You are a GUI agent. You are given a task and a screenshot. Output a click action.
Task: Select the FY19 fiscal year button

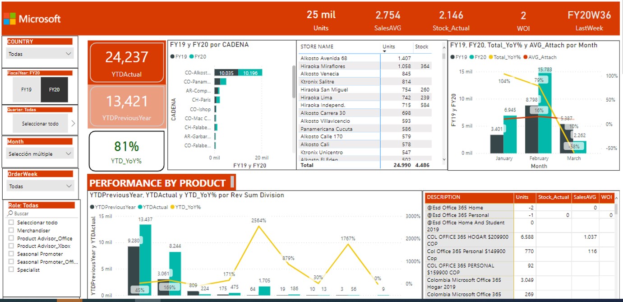(x=26, y=90)
